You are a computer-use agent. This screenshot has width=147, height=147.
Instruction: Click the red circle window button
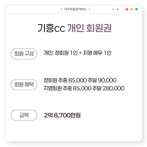tap(127, 9)
